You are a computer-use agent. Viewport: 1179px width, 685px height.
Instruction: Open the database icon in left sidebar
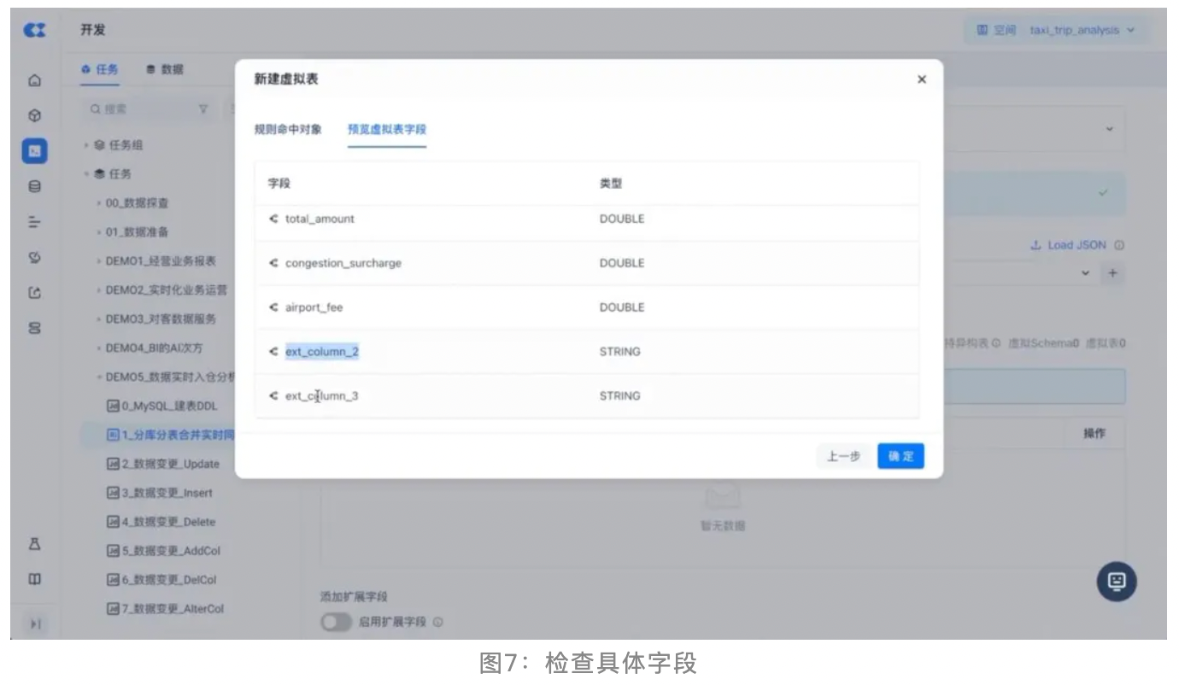coord(35,186)
